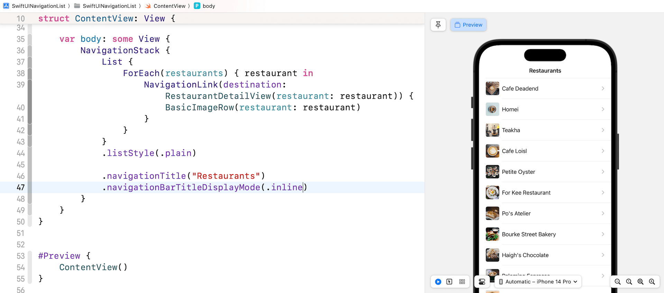Image resolution: width=664 pixels, height=293 pixels.
Task: Select the Preview tab button
Action: coord(468,25)
